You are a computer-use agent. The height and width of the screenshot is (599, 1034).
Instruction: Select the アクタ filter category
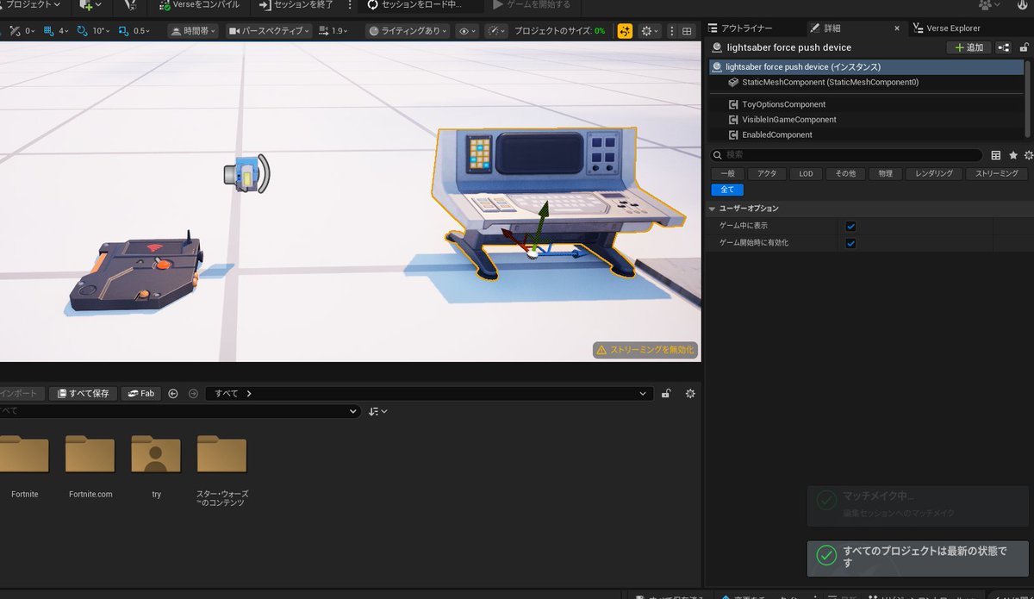(x=767, y=173)
